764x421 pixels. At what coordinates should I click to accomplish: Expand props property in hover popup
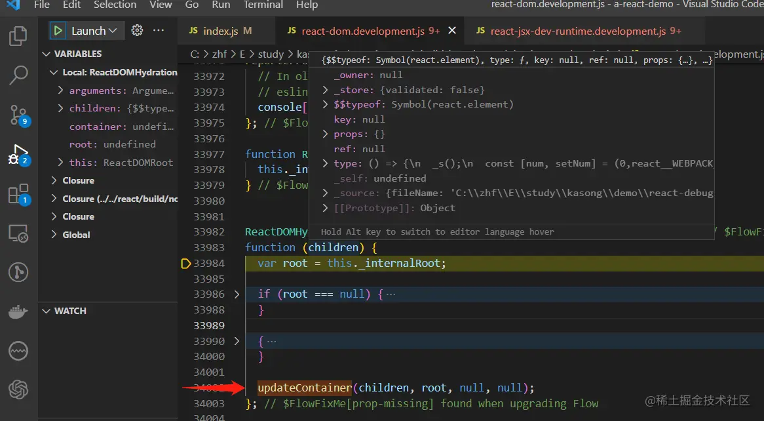[x=325, y=134]
